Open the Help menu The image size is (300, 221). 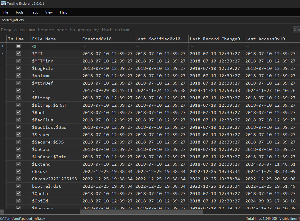coord(64,12)
